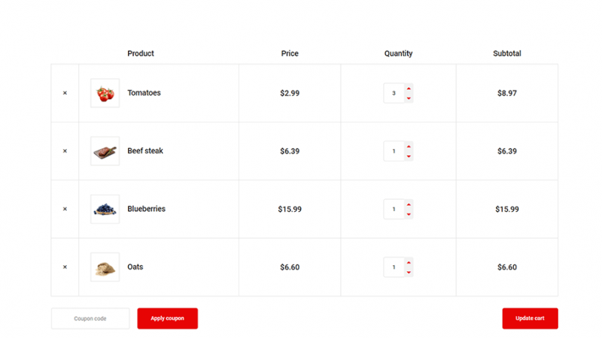Decrease Tomatoes quantity with down arrow

(409, 98)
